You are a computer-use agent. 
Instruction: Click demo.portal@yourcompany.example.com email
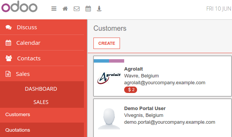tap(170, 122)
